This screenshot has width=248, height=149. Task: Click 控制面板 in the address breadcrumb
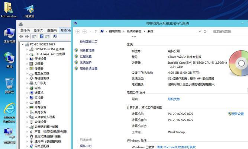coord(115,31)
